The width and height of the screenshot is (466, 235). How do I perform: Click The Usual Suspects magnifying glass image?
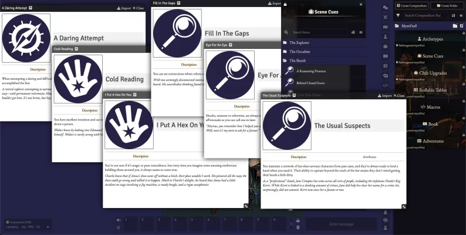(x=287, y=125)
